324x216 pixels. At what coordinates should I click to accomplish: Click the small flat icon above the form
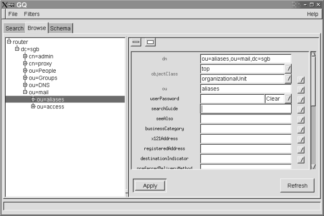point(137,42)
